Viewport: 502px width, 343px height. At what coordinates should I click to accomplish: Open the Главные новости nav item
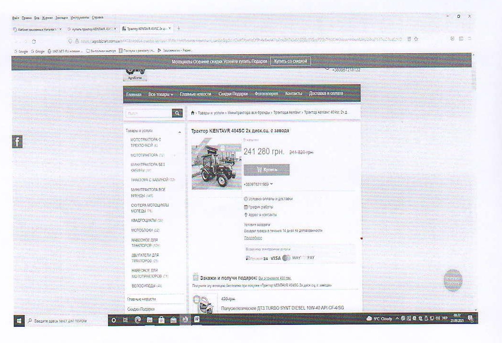[x=195, y=94]
